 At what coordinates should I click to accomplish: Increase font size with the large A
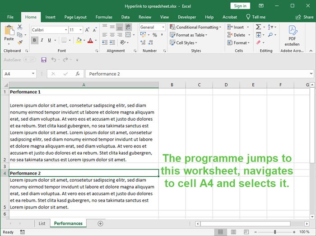pyautogui.click(x=87, y=30)
